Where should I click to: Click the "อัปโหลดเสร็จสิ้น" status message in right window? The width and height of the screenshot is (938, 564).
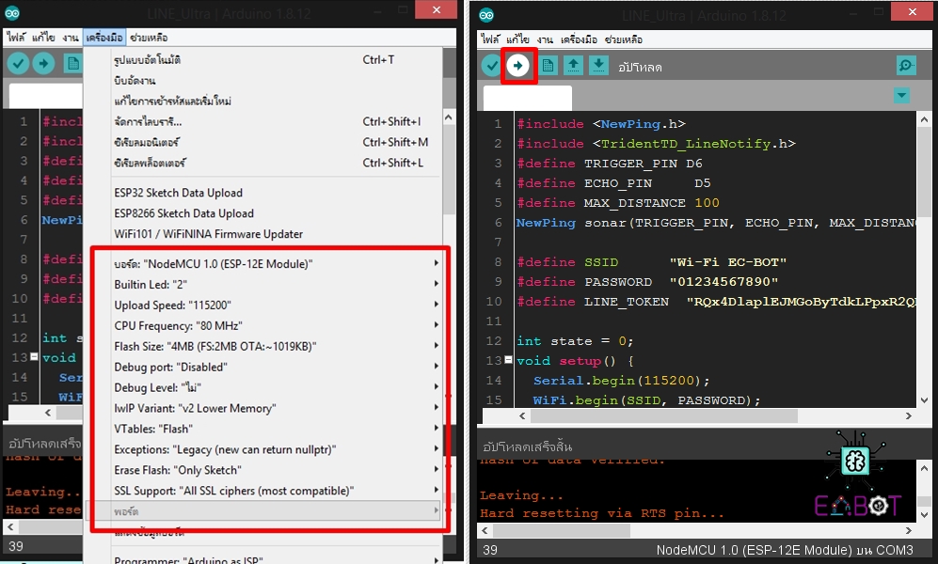528,446
